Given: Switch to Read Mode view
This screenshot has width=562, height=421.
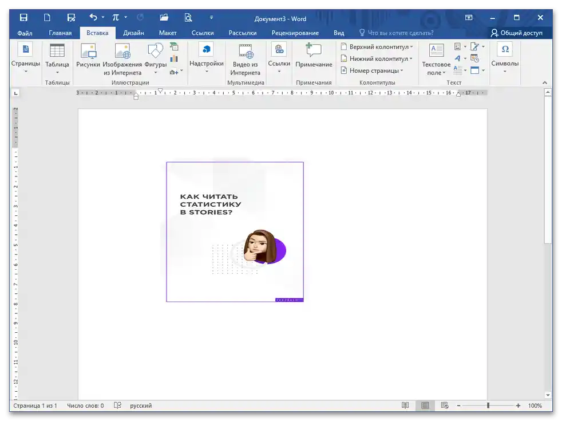Looking at the screenshot, I should [x=405, y=406].
